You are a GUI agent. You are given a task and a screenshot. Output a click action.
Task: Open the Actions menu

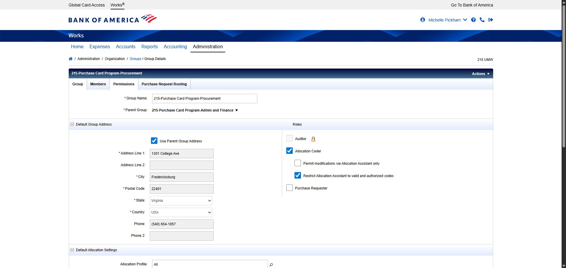(x=480, y=74)
